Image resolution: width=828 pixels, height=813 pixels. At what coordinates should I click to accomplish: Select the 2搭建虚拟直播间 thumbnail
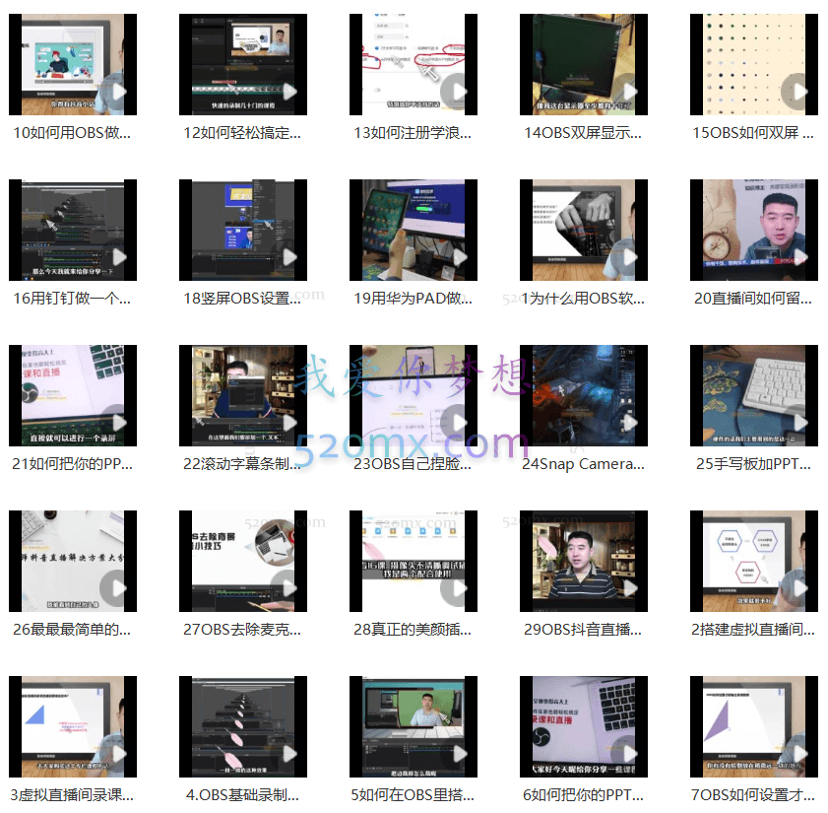753,561
